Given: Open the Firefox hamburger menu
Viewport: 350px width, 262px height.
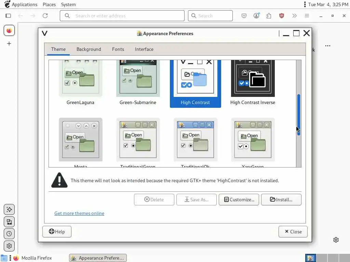Looking at the screenshot, I should [x=307, y=16].
